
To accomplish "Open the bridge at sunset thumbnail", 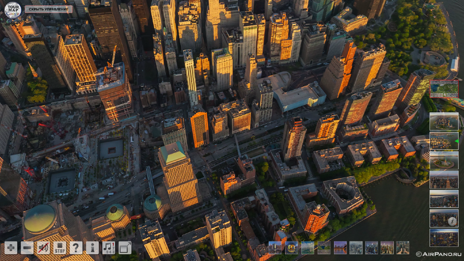I will pyautogui.click(x=340, y=247).
